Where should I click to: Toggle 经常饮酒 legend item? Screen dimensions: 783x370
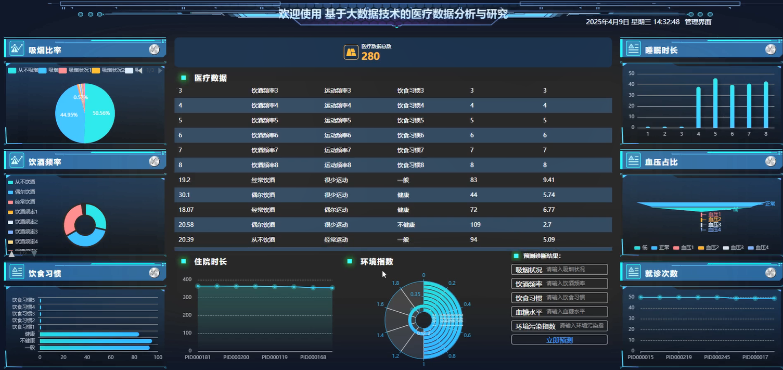coord(22,202)
